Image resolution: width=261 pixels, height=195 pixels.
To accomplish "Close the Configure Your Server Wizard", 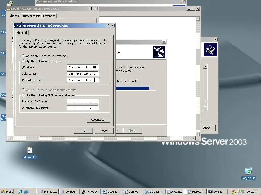I will coord(184,1).
